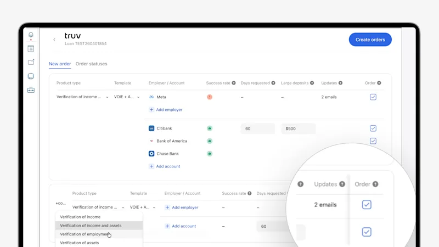This screenshot has height=247, width=439.
Task: Click Add employer in lower table
Action: click(x=182, y=207)
